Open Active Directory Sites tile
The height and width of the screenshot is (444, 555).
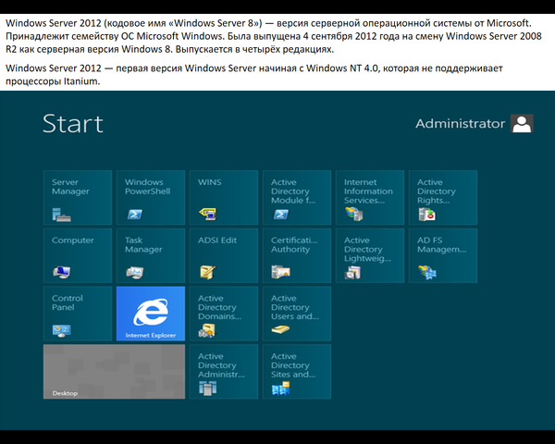[x=296, y=372]
